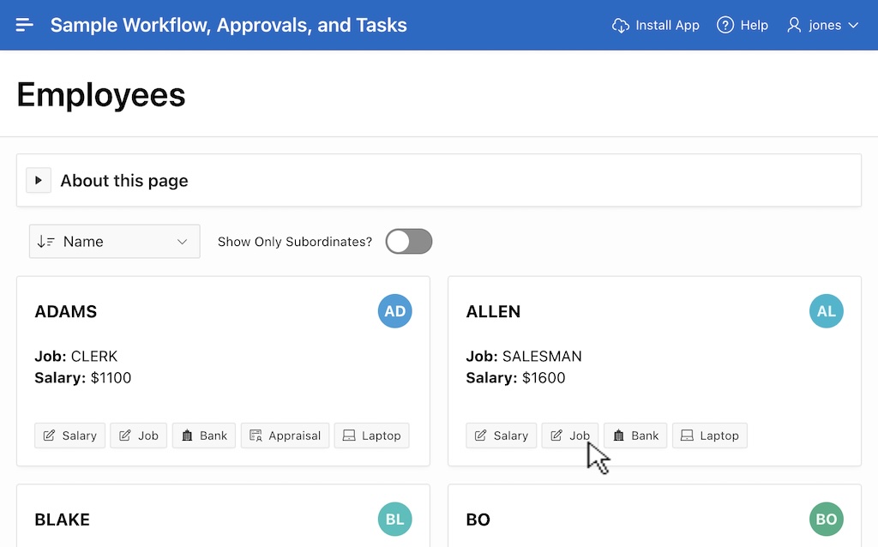
Task: Request a Laptop for ADAMS
Action: click(x=371, y=436)
